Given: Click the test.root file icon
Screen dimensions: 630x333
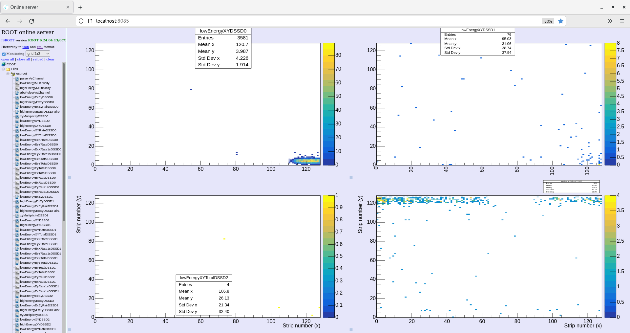Looking at the screenshot, I should tap(13, 74).
